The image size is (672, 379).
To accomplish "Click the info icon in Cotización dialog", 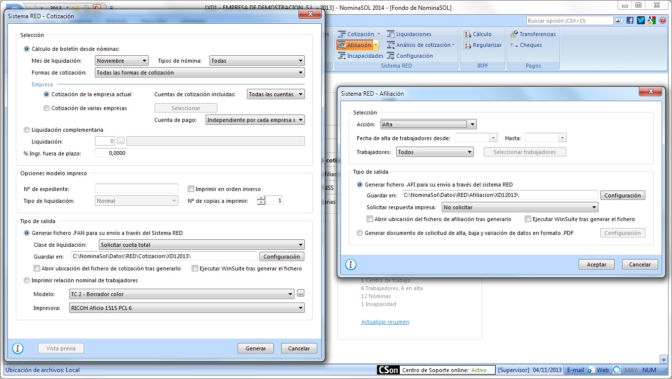I will (x=18, y=348).
